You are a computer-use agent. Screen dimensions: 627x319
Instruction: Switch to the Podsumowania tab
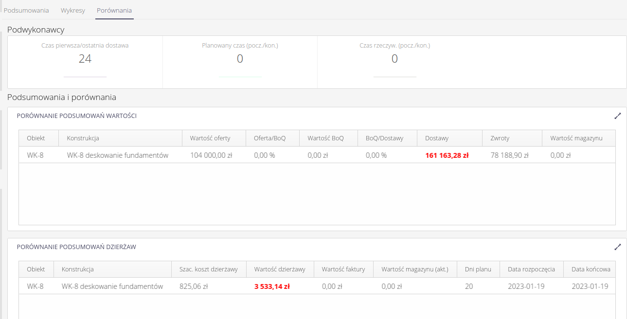[26, 10]
